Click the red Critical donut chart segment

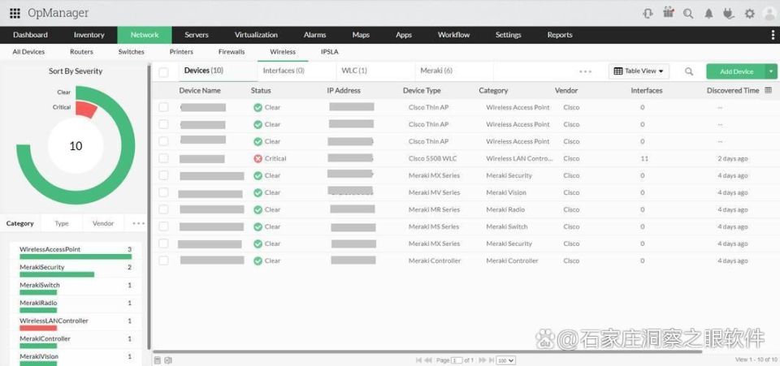coord(87,110)
